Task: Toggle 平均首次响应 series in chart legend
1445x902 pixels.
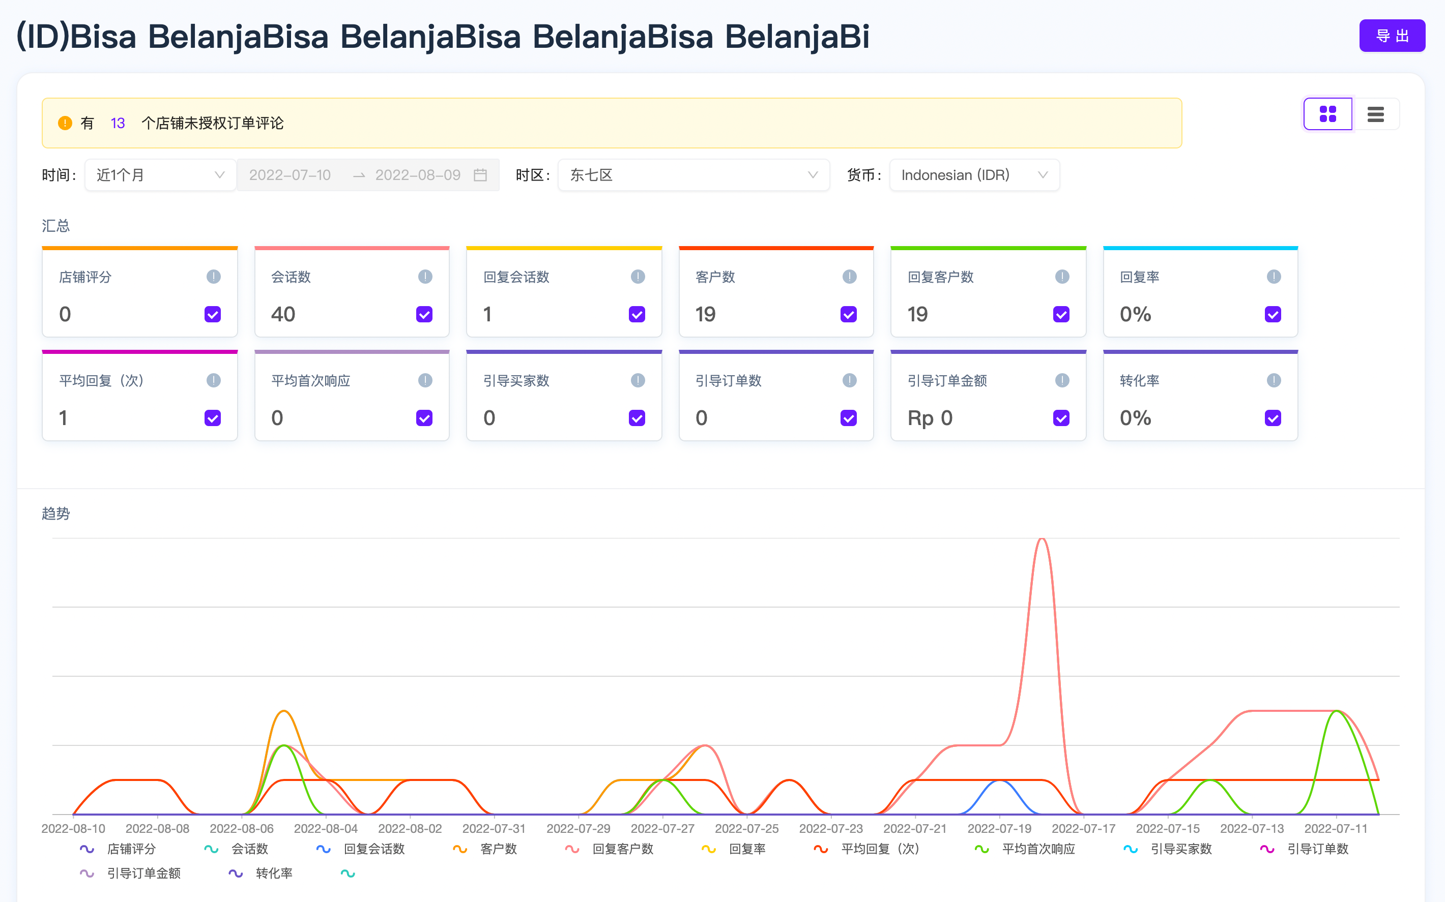Action: (1024, 849)
